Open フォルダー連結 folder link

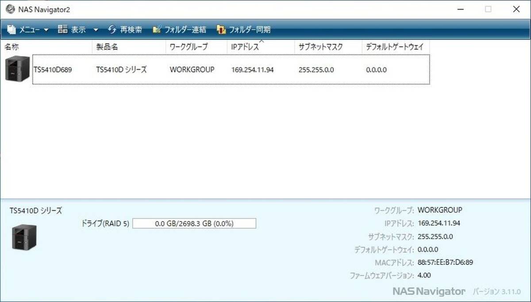(x=179, y=30)
